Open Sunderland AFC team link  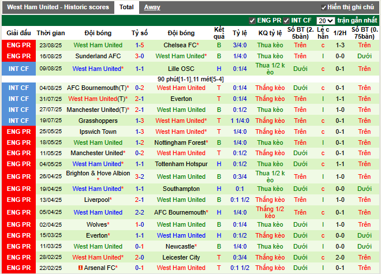[98, 56]
